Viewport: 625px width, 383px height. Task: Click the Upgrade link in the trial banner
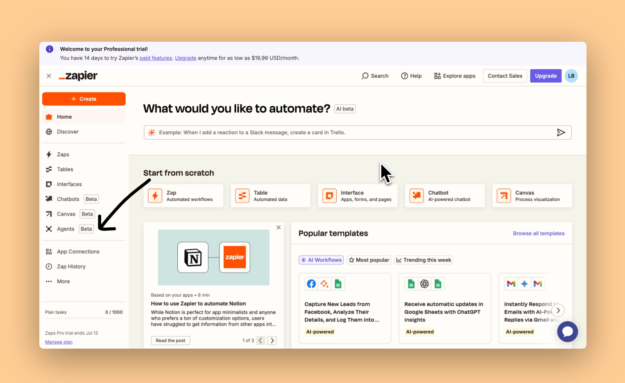(186, 58)
